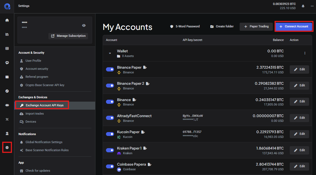Click the Paper Trading button

click(256, 26)
